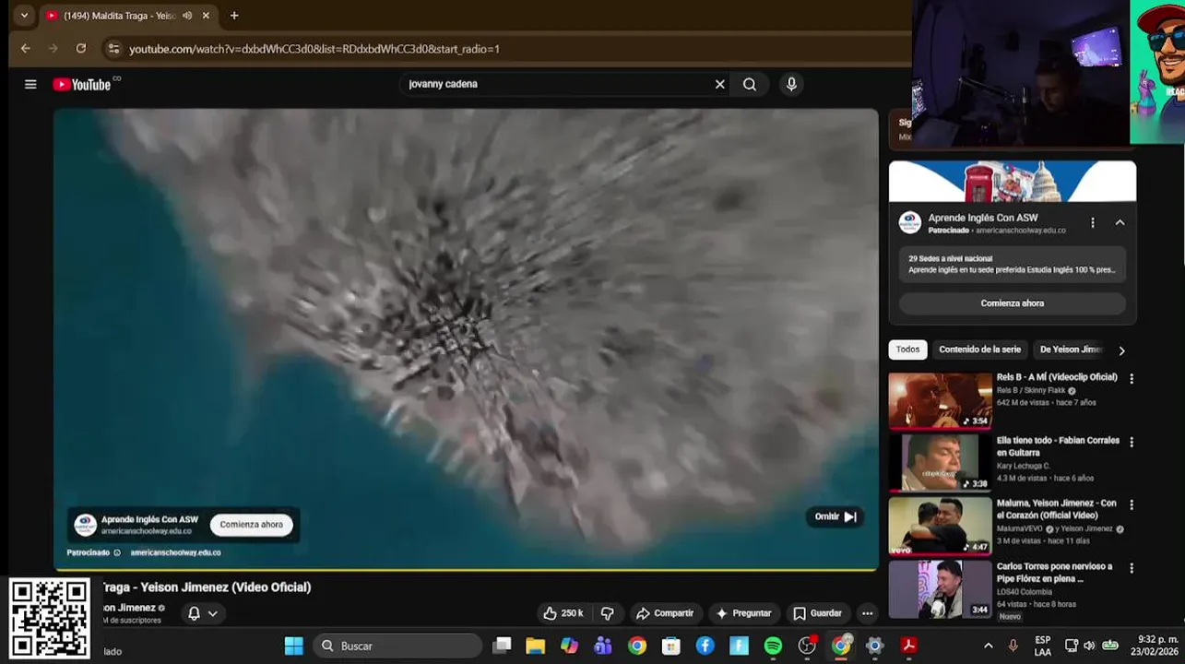
Task: Open Ella tiene todo video thumbnail
Action: click(940, 463)
